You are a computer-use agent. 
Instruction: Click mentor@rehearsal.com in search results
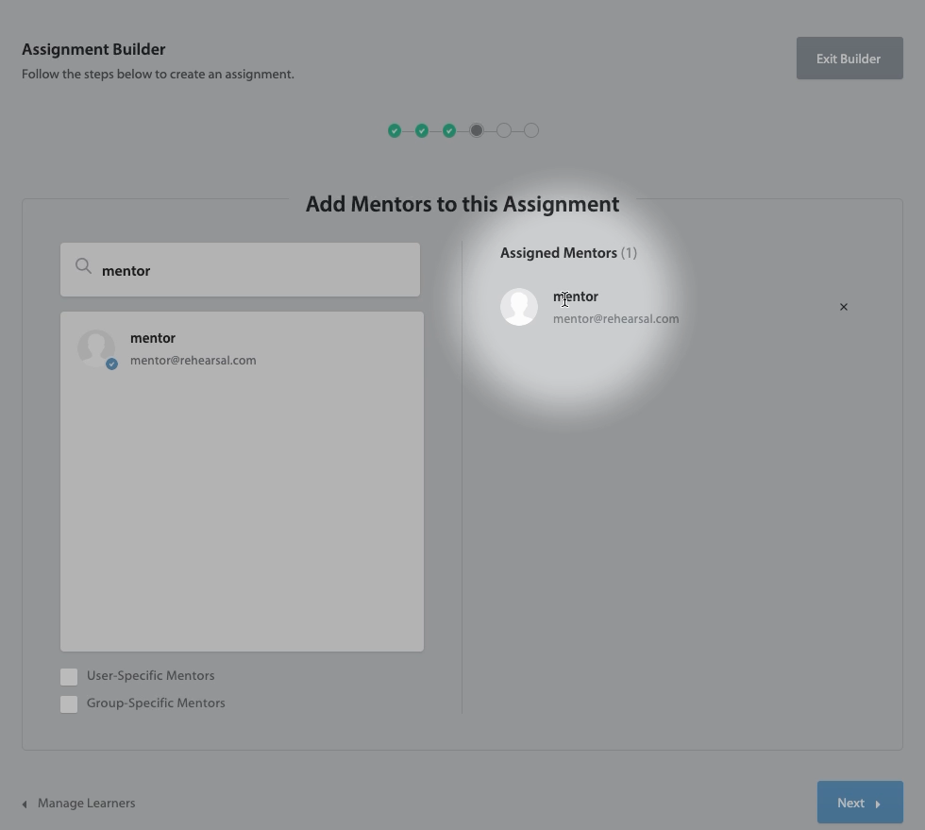193,360
